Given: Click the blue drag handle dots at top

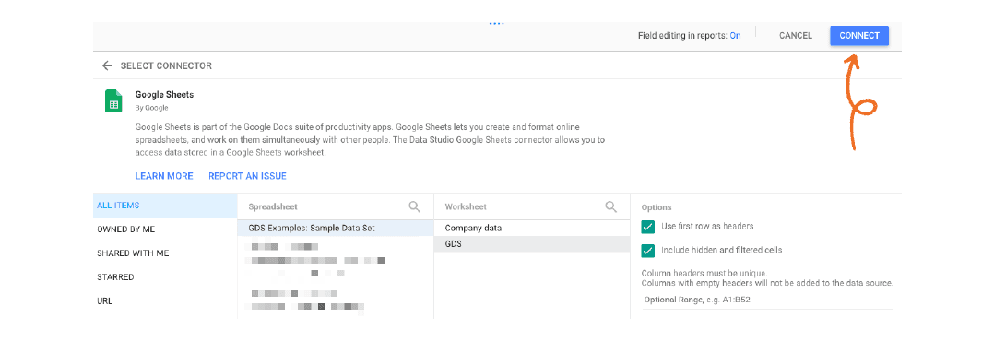Looking at the screenshot, I should click(497, 24).
